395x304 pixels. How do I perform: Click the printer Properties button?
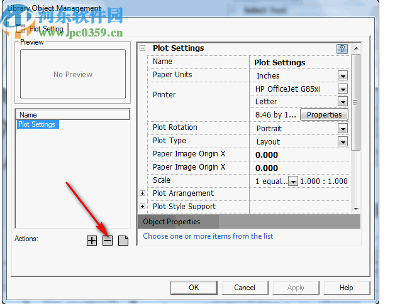point(324,115)
